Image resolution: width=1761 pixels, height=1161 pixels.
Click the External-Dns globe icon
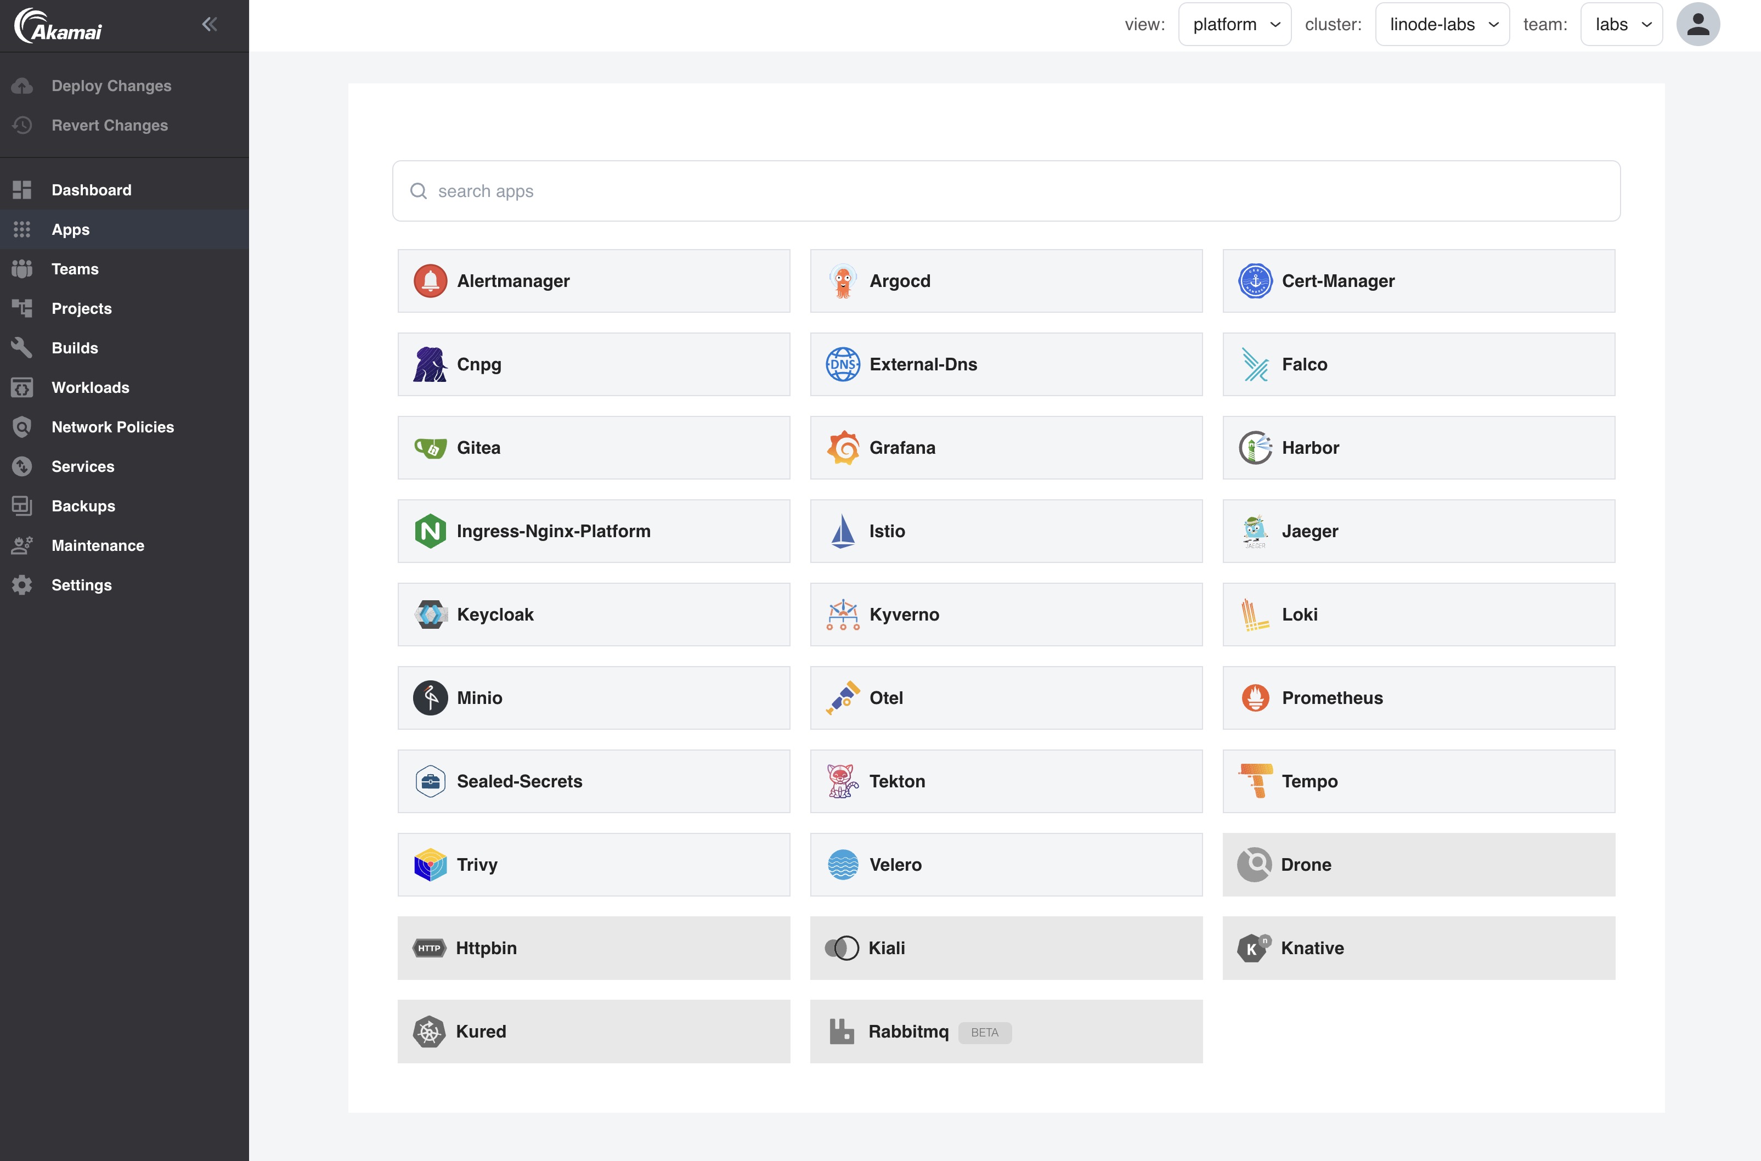(x=843, y=364)
